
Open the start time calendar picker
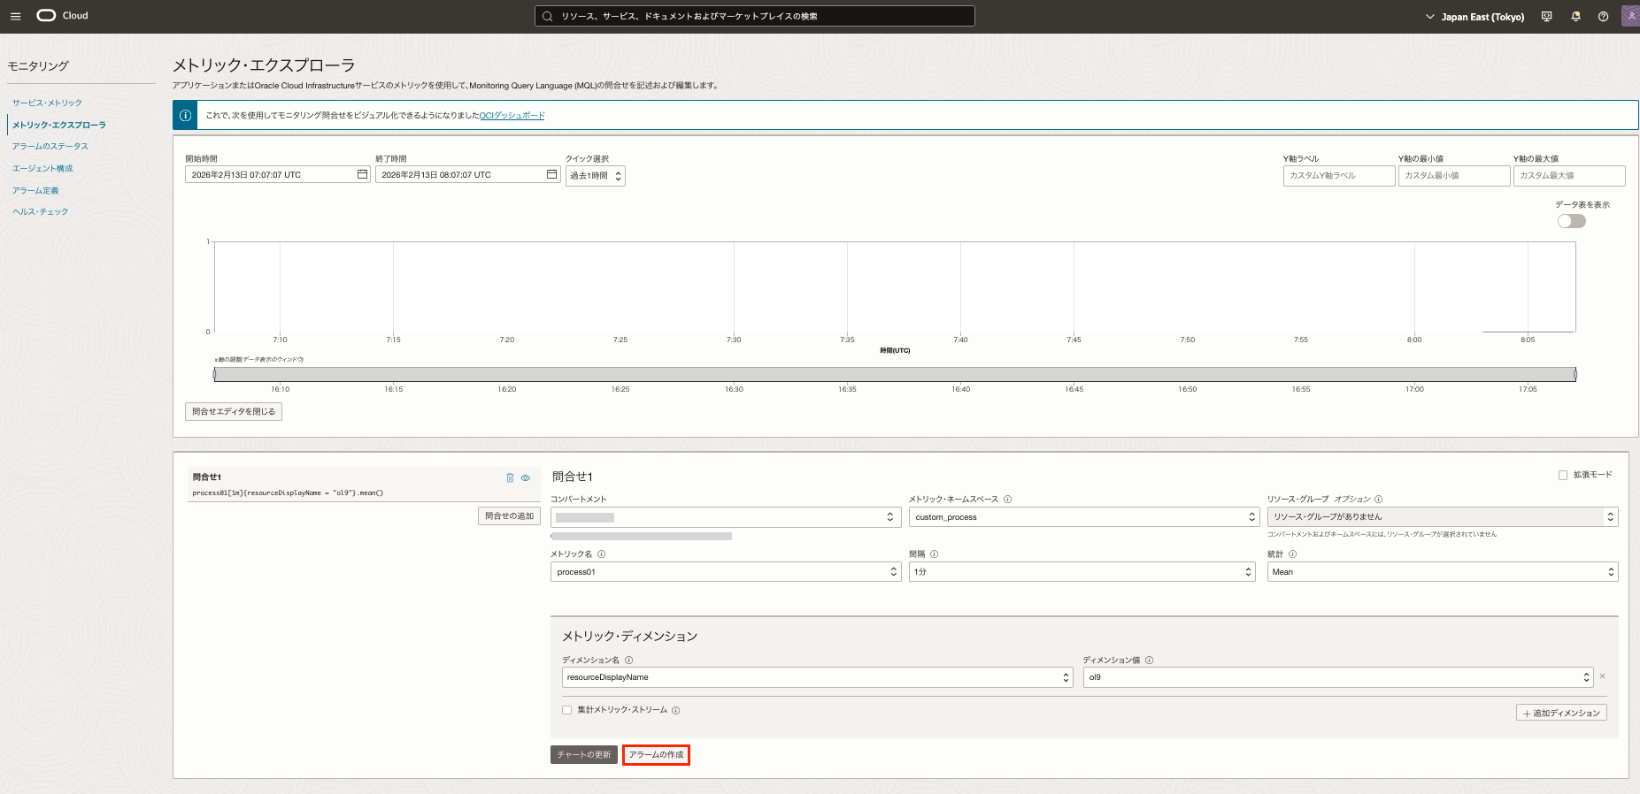362,174
